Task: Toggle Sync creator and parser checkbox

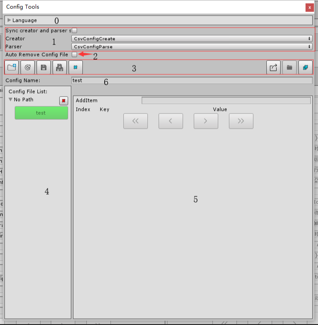Action: (x=74, y=31)
